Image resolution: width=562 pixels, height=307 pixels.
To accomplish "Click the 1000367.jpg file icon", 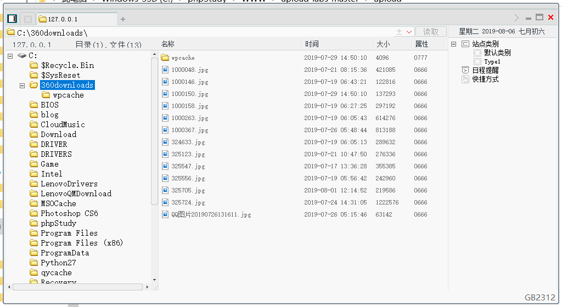I will click(x=165, y=130).
